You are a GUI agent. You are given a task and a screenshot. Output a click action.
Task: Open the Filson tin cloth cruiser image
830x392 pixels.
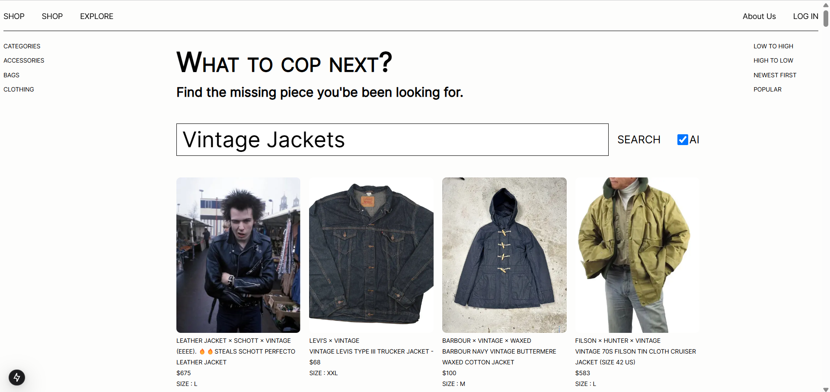pyautogui.click(x=637, y=255)
